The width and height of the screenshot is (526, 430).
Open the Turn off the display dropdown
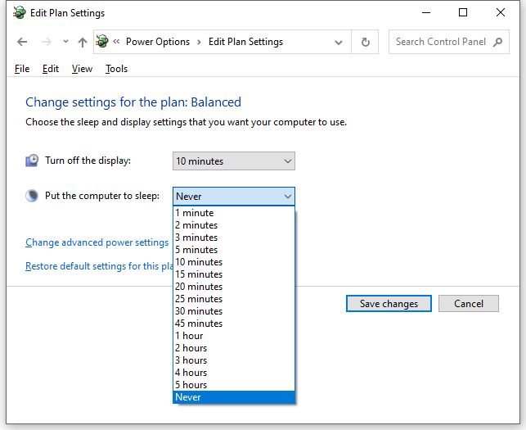click(x=234, y=161)
